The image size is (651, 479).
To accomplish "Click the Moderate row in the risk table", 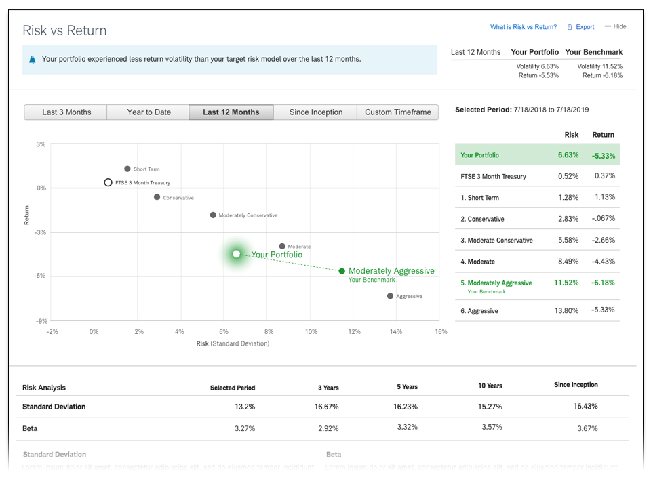I will (536, 262).
